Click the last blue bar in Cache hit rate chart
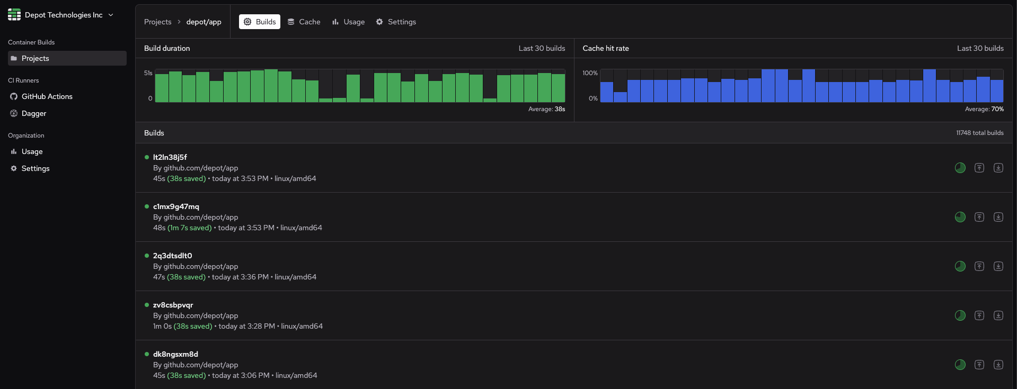The height and width of the screenshot is (389, 1017). click(x=996, y=91)
